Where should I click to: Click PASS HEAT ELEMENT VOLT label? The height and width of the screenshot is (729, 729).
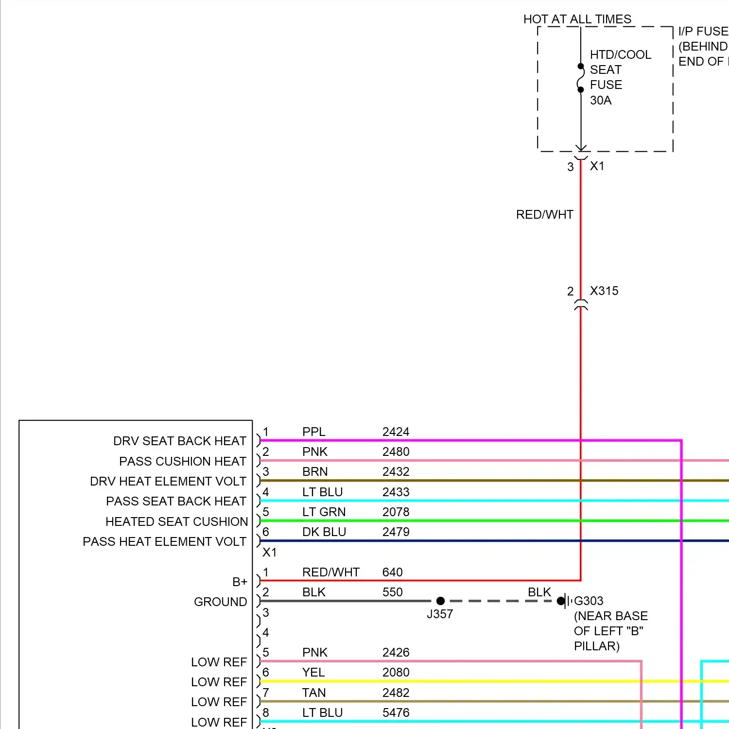pyautogui.click(x=165, y=542)
